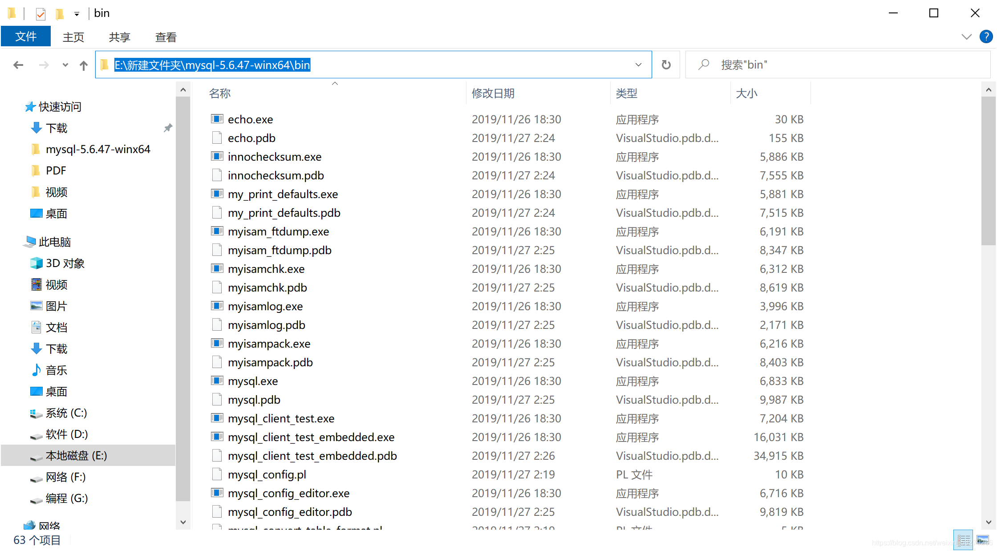Click the echo.pdb file icon
This screenshot has width=997, height=551.
[x=217, y=138]
